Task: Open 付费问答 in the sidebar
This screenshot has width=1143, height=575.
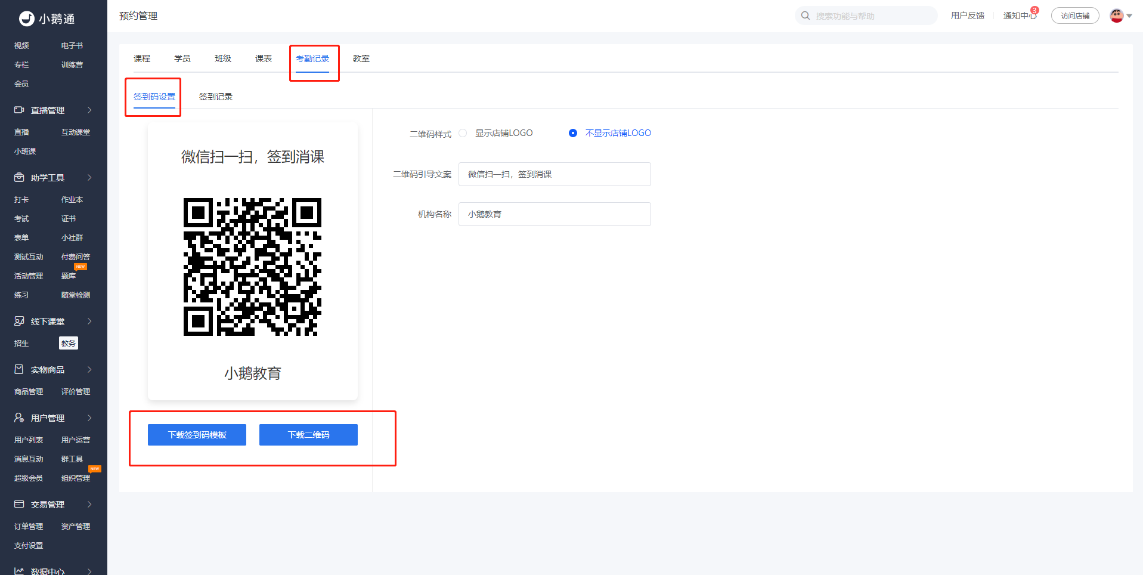Action: (x=76, y=257)
